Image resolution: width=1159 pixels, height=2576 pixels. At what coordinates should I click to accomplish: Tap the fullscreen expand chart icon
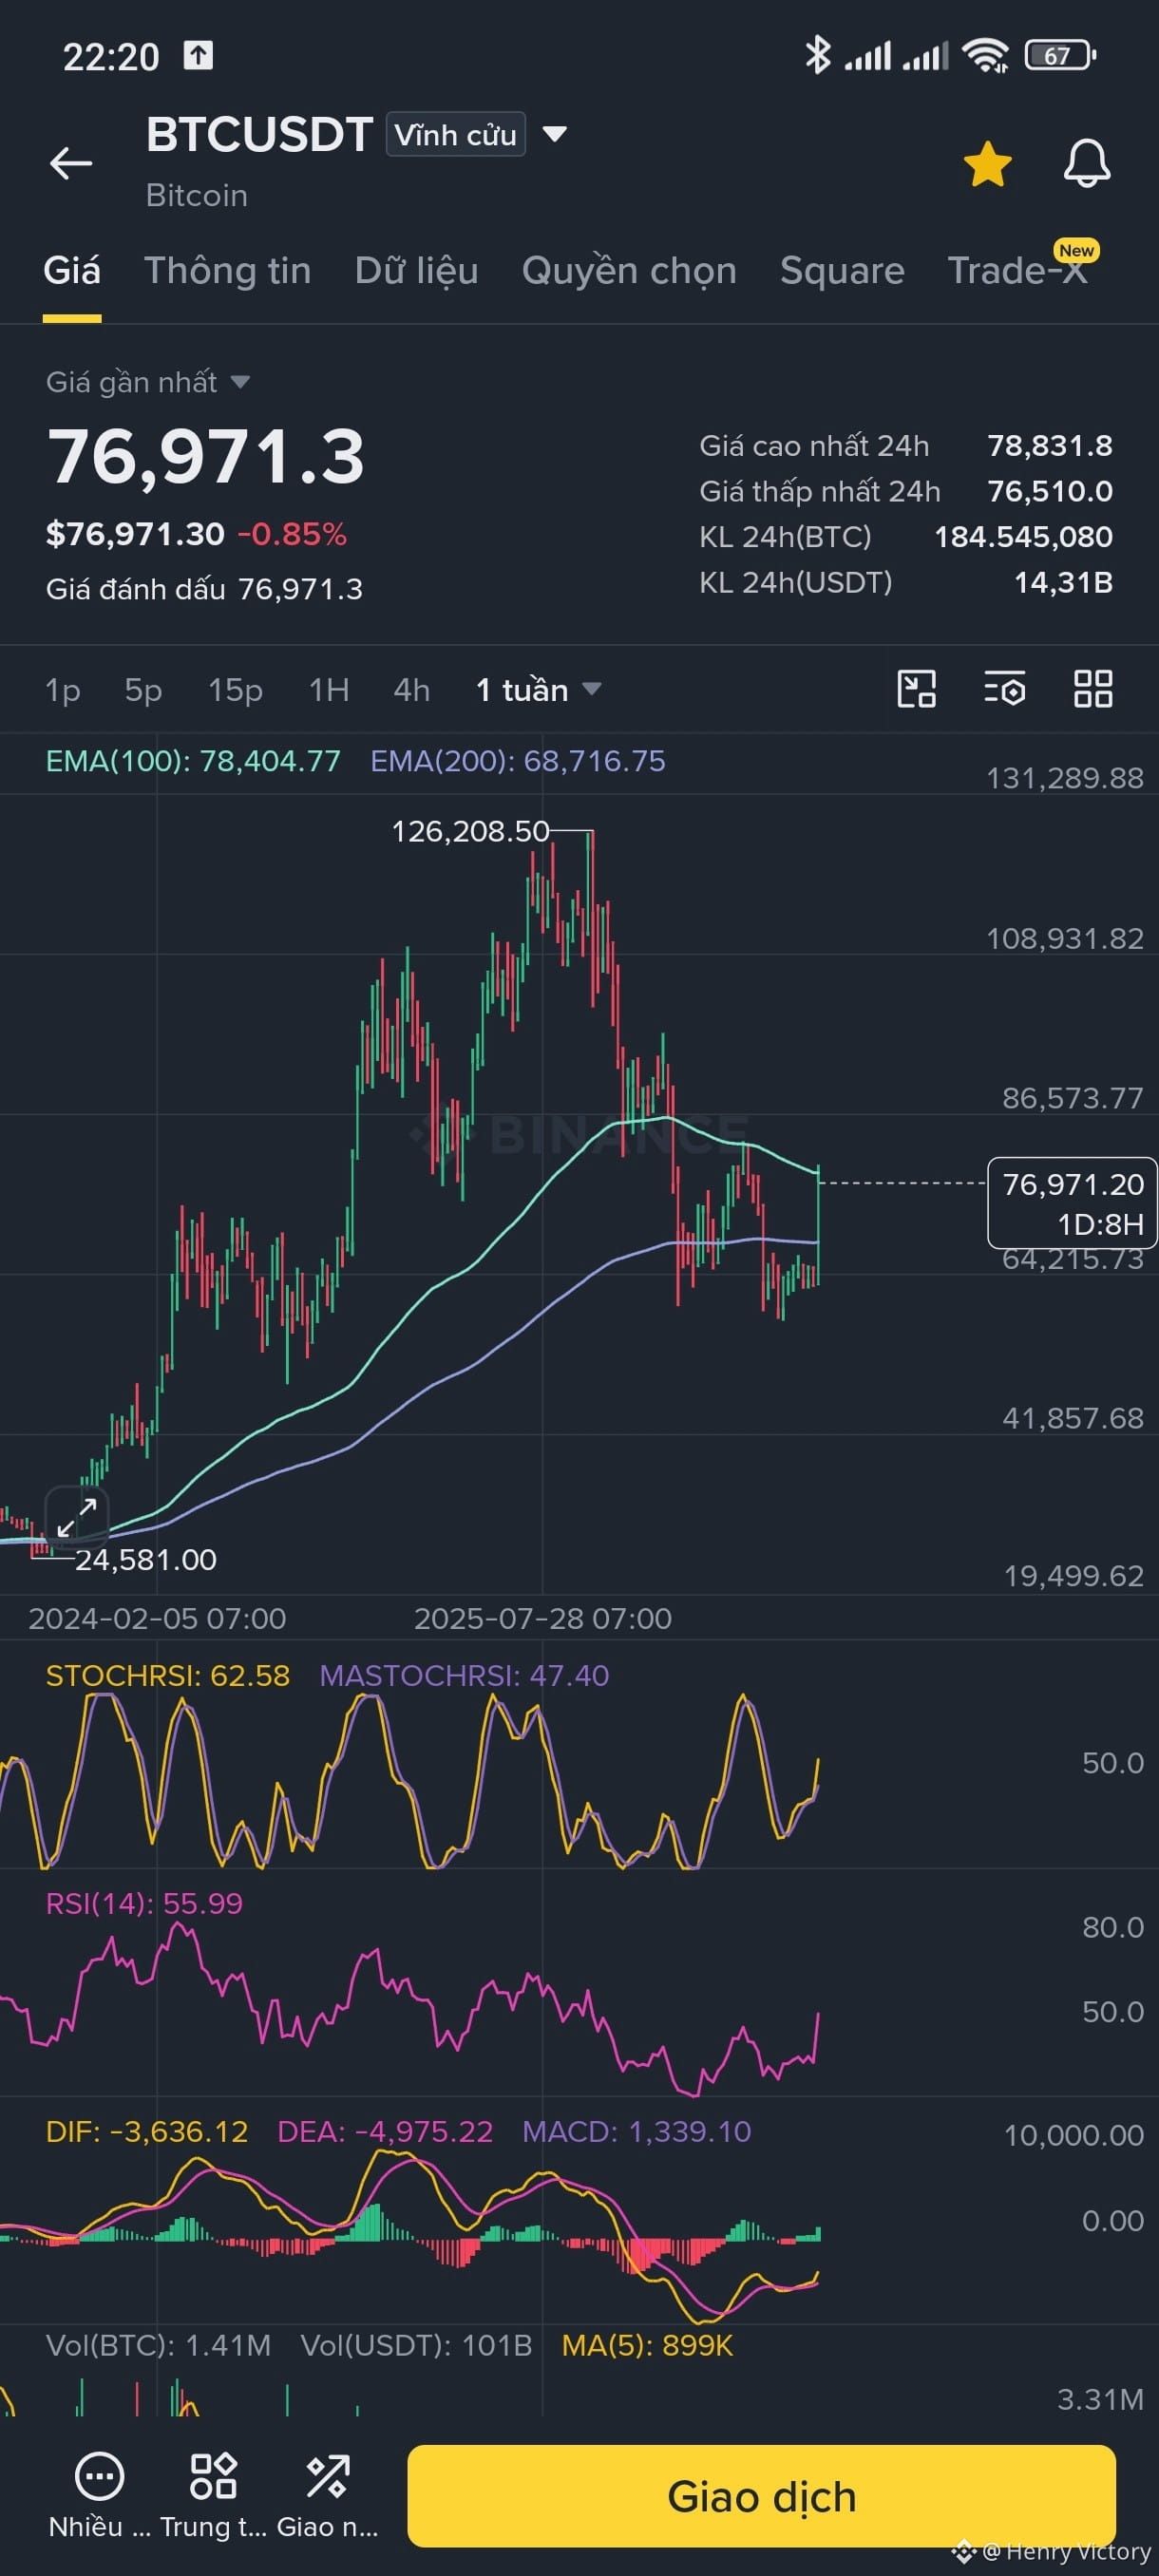coord(77,1517)
